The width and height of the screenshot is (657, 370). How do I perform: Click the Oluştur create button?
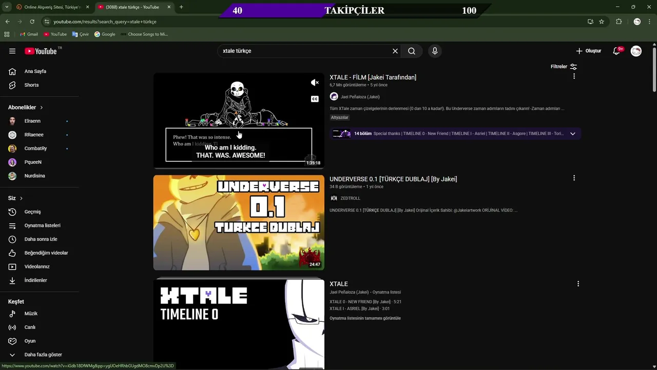588,51
